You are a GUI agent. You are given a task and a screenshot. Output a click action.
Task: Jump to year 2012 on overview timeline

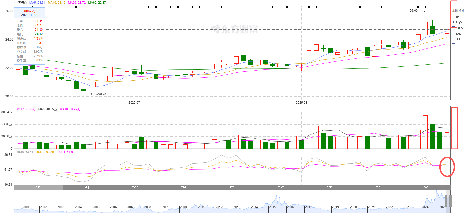coord(219,207)
